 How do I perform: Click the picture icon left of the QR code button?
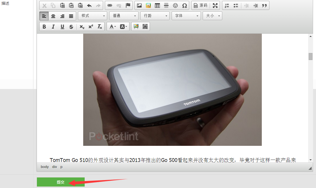pos(136,27)
